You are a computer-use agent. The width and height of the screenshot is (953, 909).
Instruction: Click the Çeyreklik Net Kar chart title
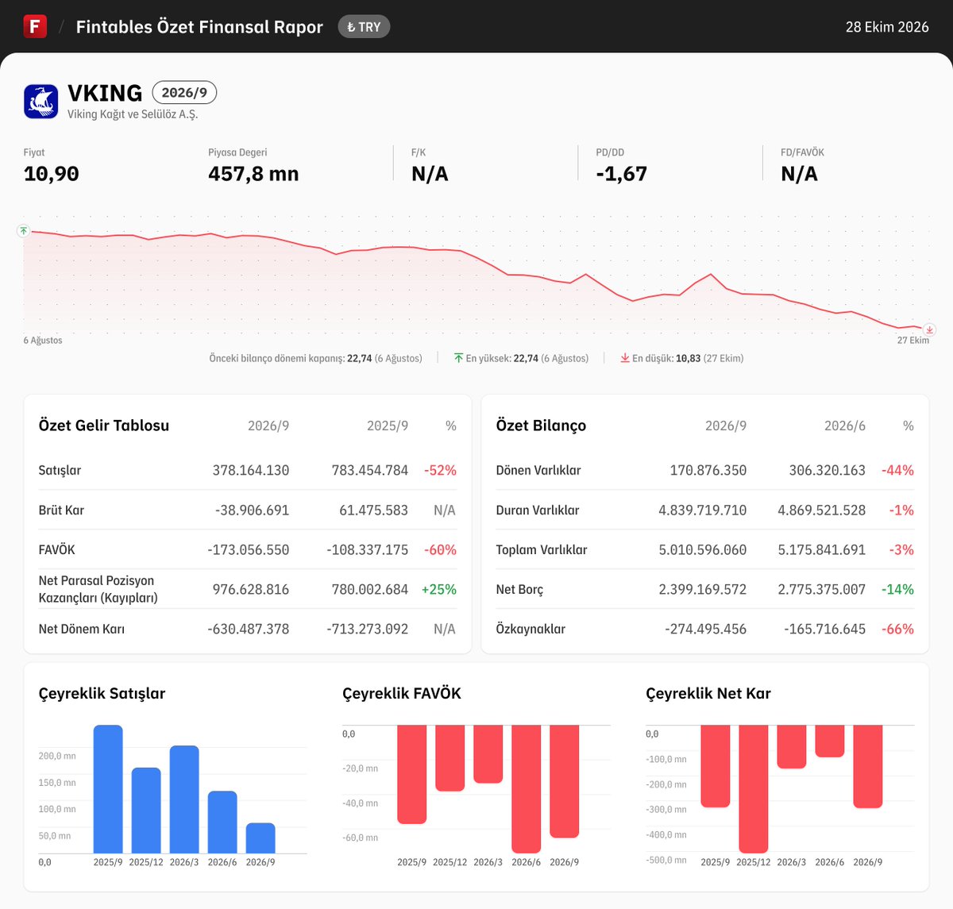point(708,693)
